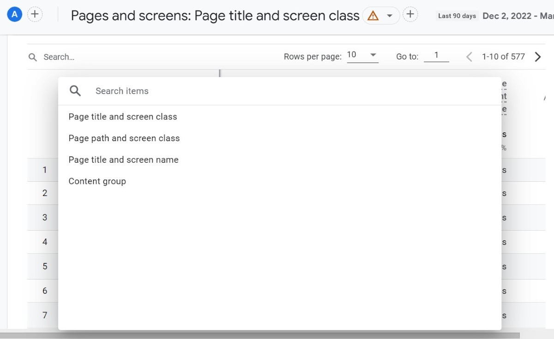Click the magnifier icon in the table search bar

33,57
